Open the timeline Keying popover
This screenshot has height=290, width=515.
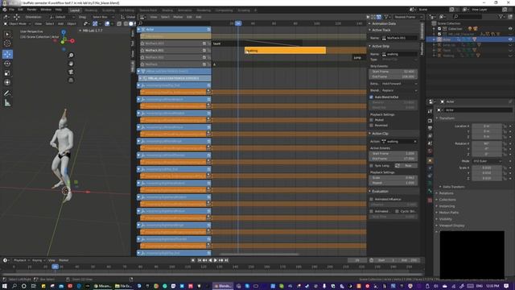38,260
